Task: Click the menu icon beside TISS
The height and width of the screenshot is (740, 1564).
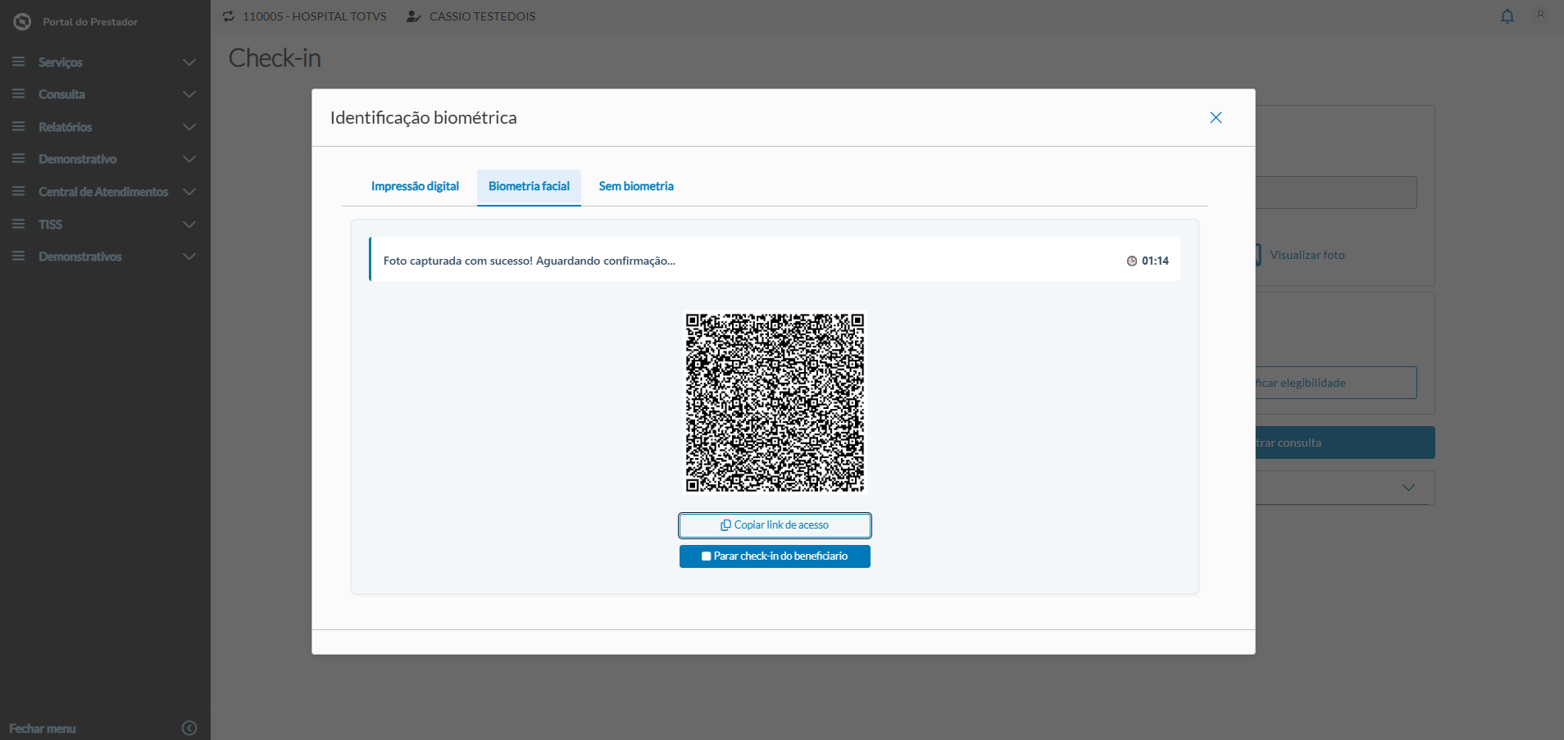Action: coord(18,224)
